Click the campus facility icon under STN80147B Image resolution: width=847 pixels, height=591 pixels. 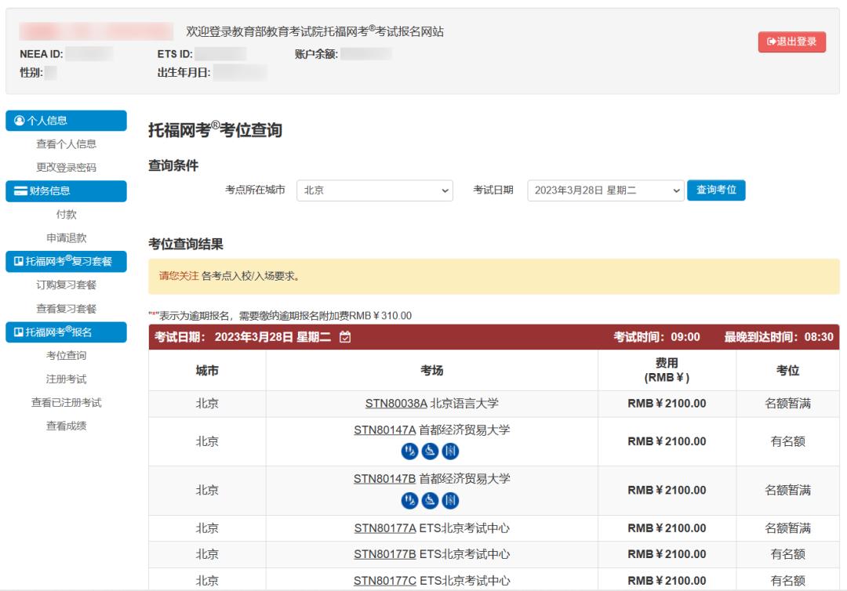click(x=452, y=499)
